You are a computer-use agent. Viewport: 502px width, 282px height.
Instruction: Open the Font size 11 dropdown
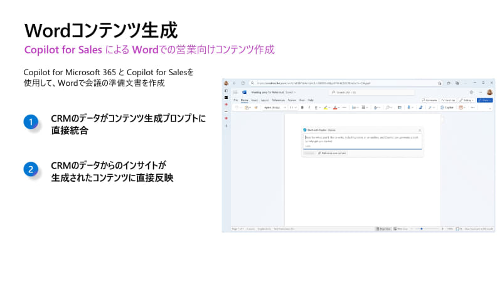tap(293, 108)
